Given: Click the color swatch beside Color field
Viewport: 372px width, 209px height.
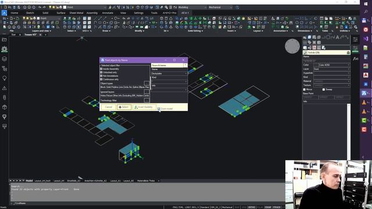Looking at the screenshot, I should click(316, 65).
